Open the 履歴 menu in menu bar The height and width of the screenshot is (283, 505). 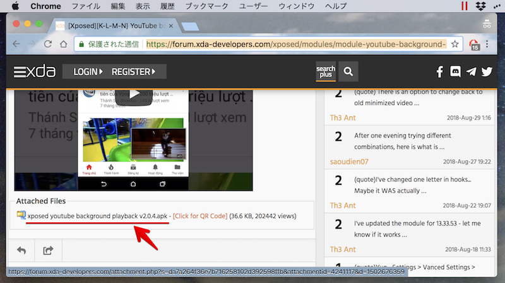point(167,6)
